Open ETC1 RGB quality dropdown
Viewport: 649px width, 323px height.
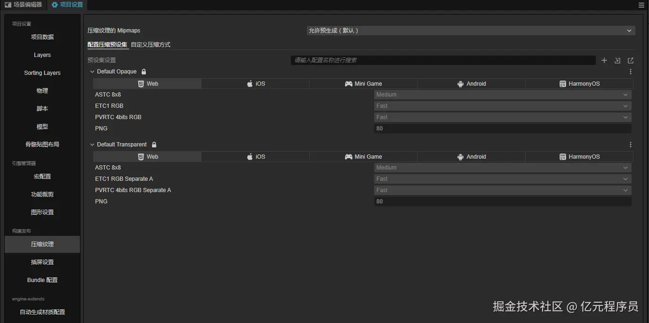[x=503, y=106]
